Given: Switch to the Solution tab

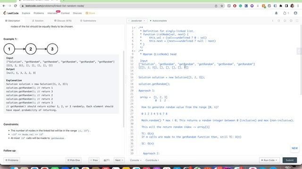Looking at the screenshot, I should point(38,21).
